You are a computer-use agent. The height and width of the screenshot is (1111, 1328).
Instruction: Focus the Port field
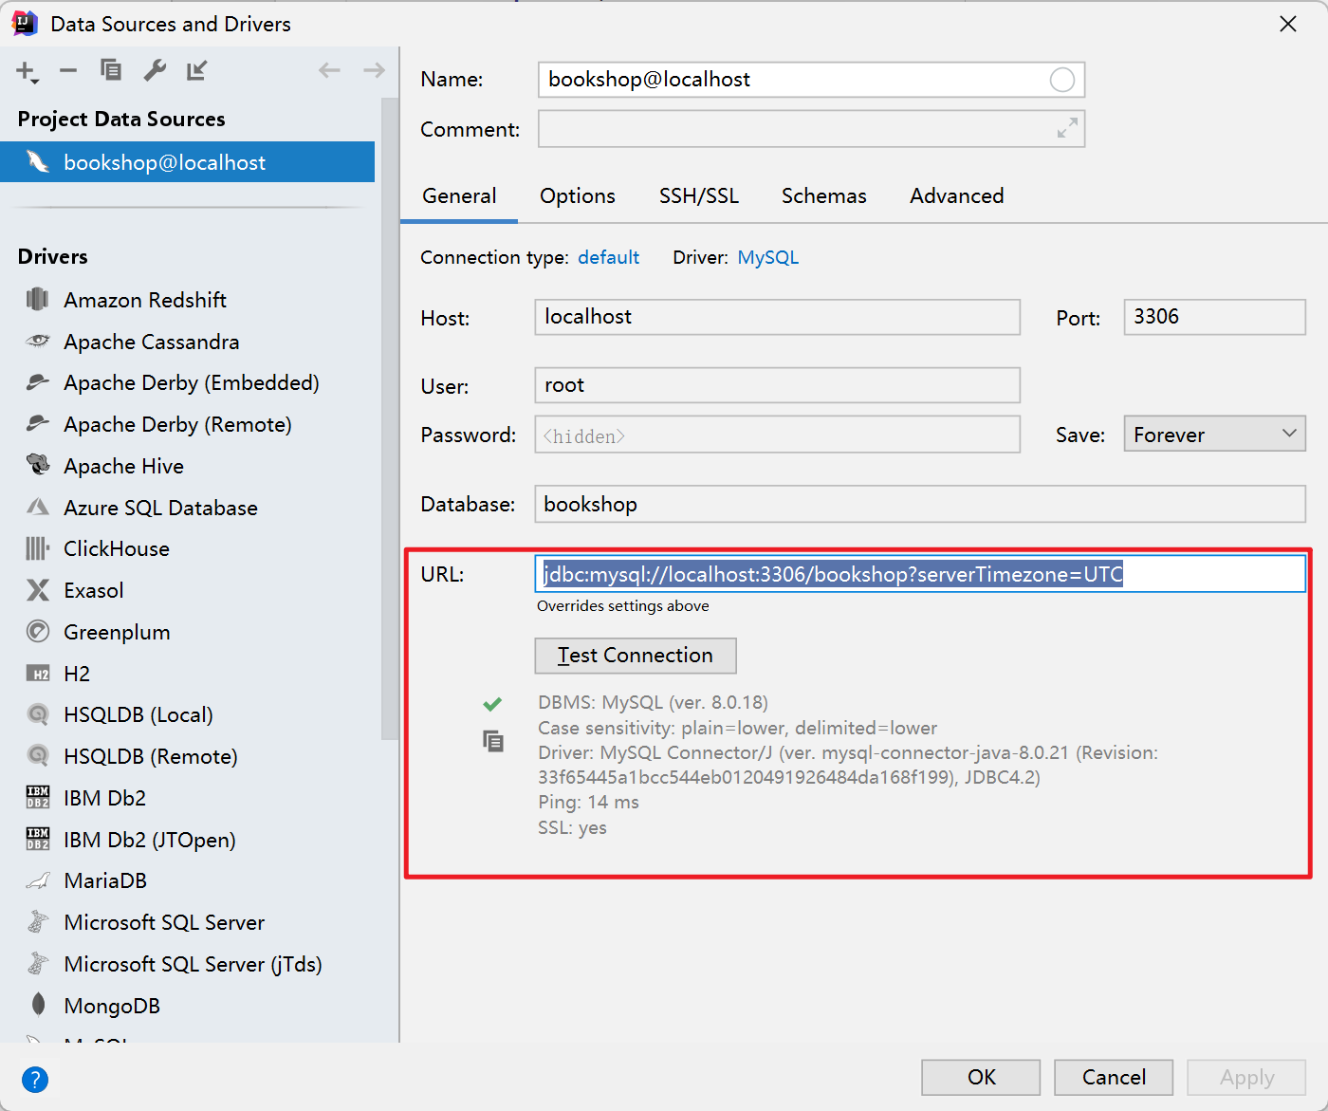tap(1214, 317)
